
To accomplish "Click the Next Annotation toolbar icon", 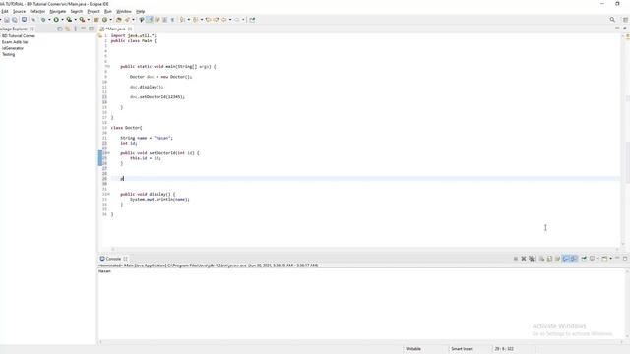I will (x=182, y=20).
